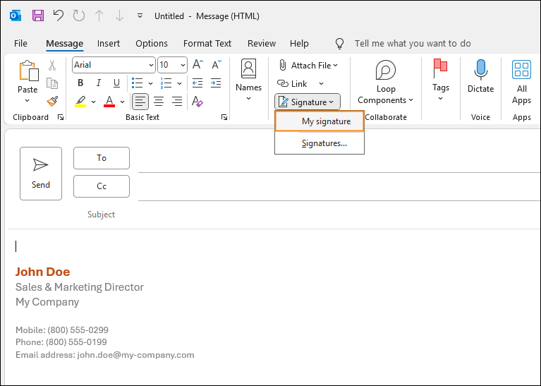The image size is (541, 386).
Task: Decrease font size with Shrink Font
Action: (217, 64)
